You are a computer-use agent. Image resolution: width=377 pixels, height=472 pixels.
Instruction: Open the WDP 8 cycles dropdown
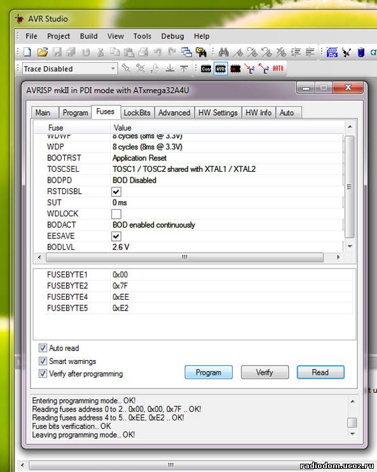click(227, 147)
